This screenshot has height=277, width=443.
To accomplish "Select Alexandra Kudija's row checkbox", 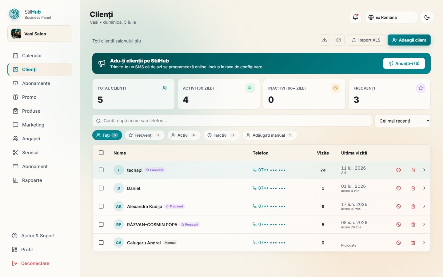I will tap(101, 206).
